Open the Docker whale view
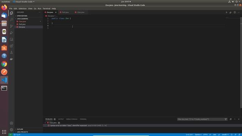The width and height of the screenshot is (242, 136). point(11,59)
